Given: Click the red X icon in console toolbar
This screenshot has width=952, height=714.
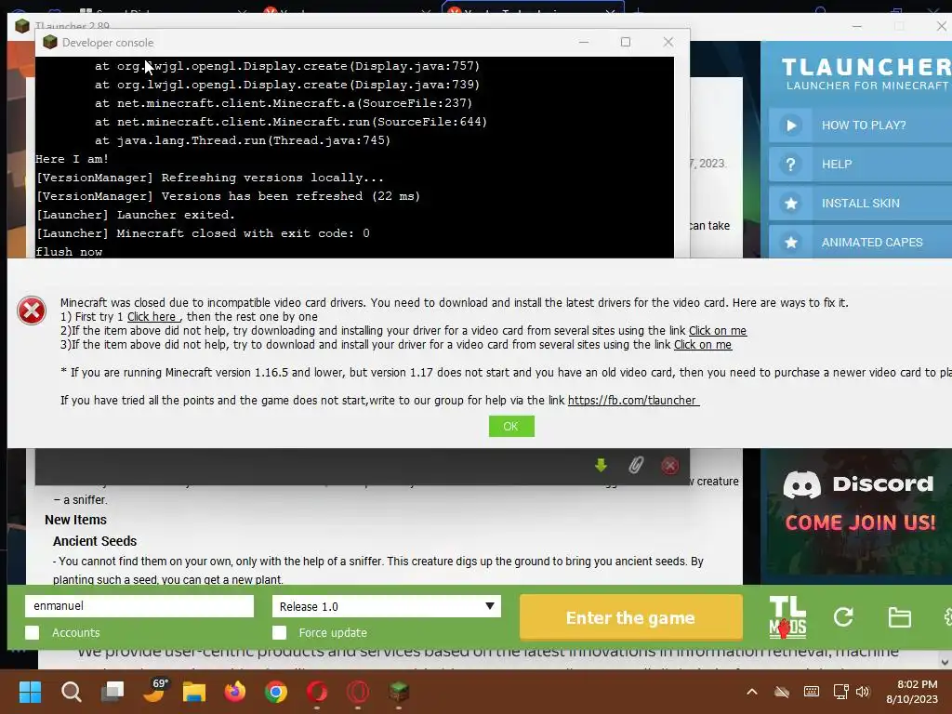Looking at the screenshot, I should tap(669, 466).
